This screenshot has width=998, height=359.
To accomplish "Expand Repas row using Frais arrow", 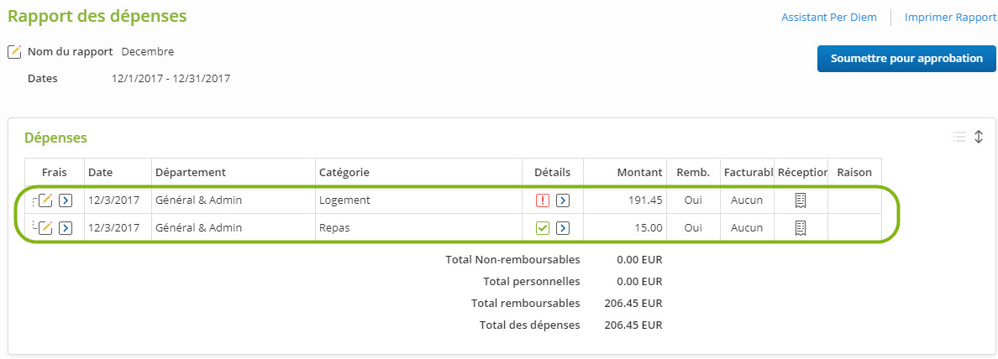I will click(x=66, y=227).
